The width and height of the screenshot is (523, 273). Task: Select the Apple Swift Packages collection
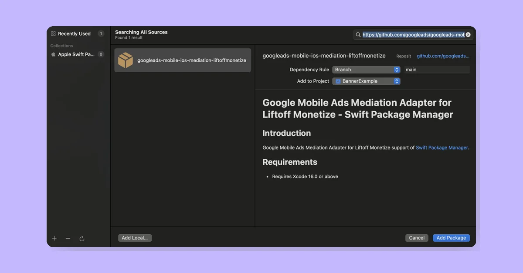click(77, 54)
